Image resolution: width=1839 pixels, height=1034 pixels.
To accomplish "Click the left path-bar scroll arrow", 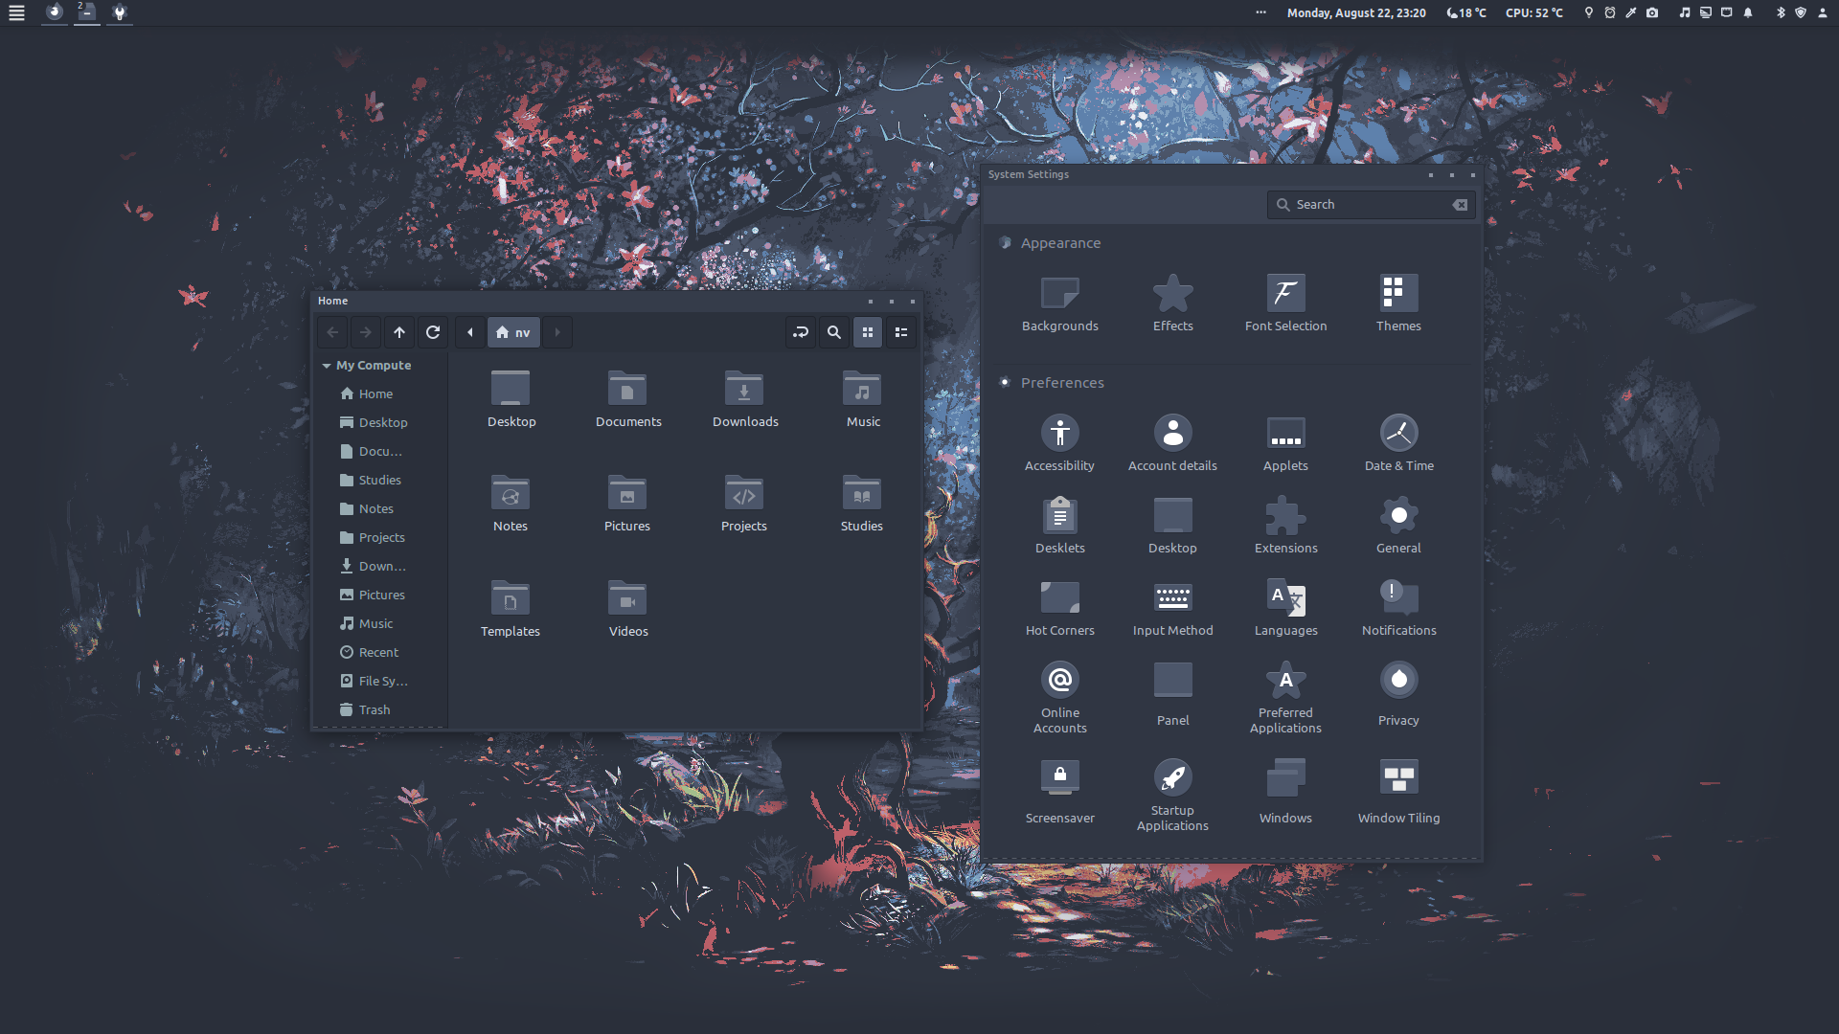I will [x=469, y=332].
